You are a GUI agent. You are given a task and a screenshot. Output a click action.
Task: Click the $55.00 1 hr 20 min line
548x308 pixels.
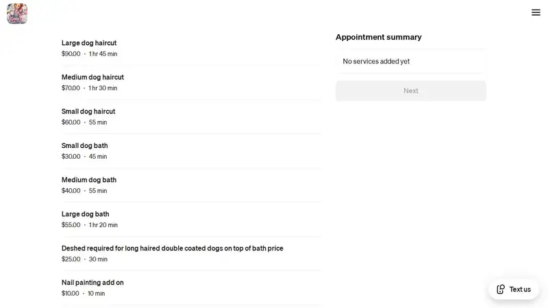pos(90,225)
